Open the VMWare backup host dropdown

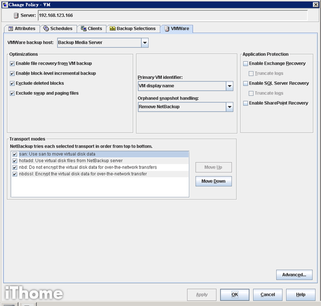pyautogui.click(x=145, y=43)
